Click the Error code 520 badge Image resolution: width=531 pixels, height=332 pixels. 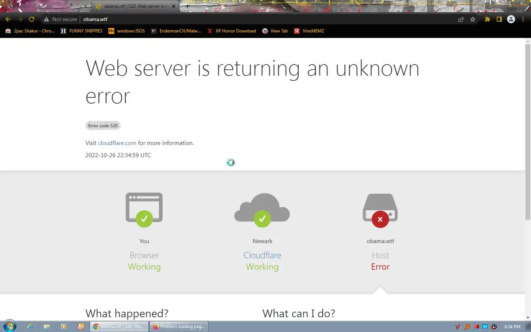pos(103,126)
